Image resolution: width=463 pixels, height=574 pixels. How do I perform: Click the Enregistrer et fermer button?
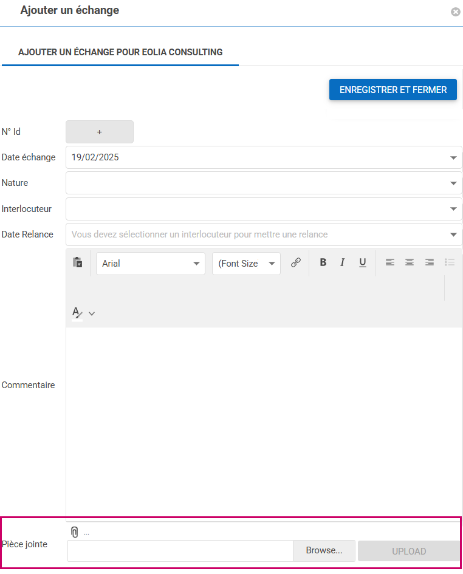click(x=393, y=90)
